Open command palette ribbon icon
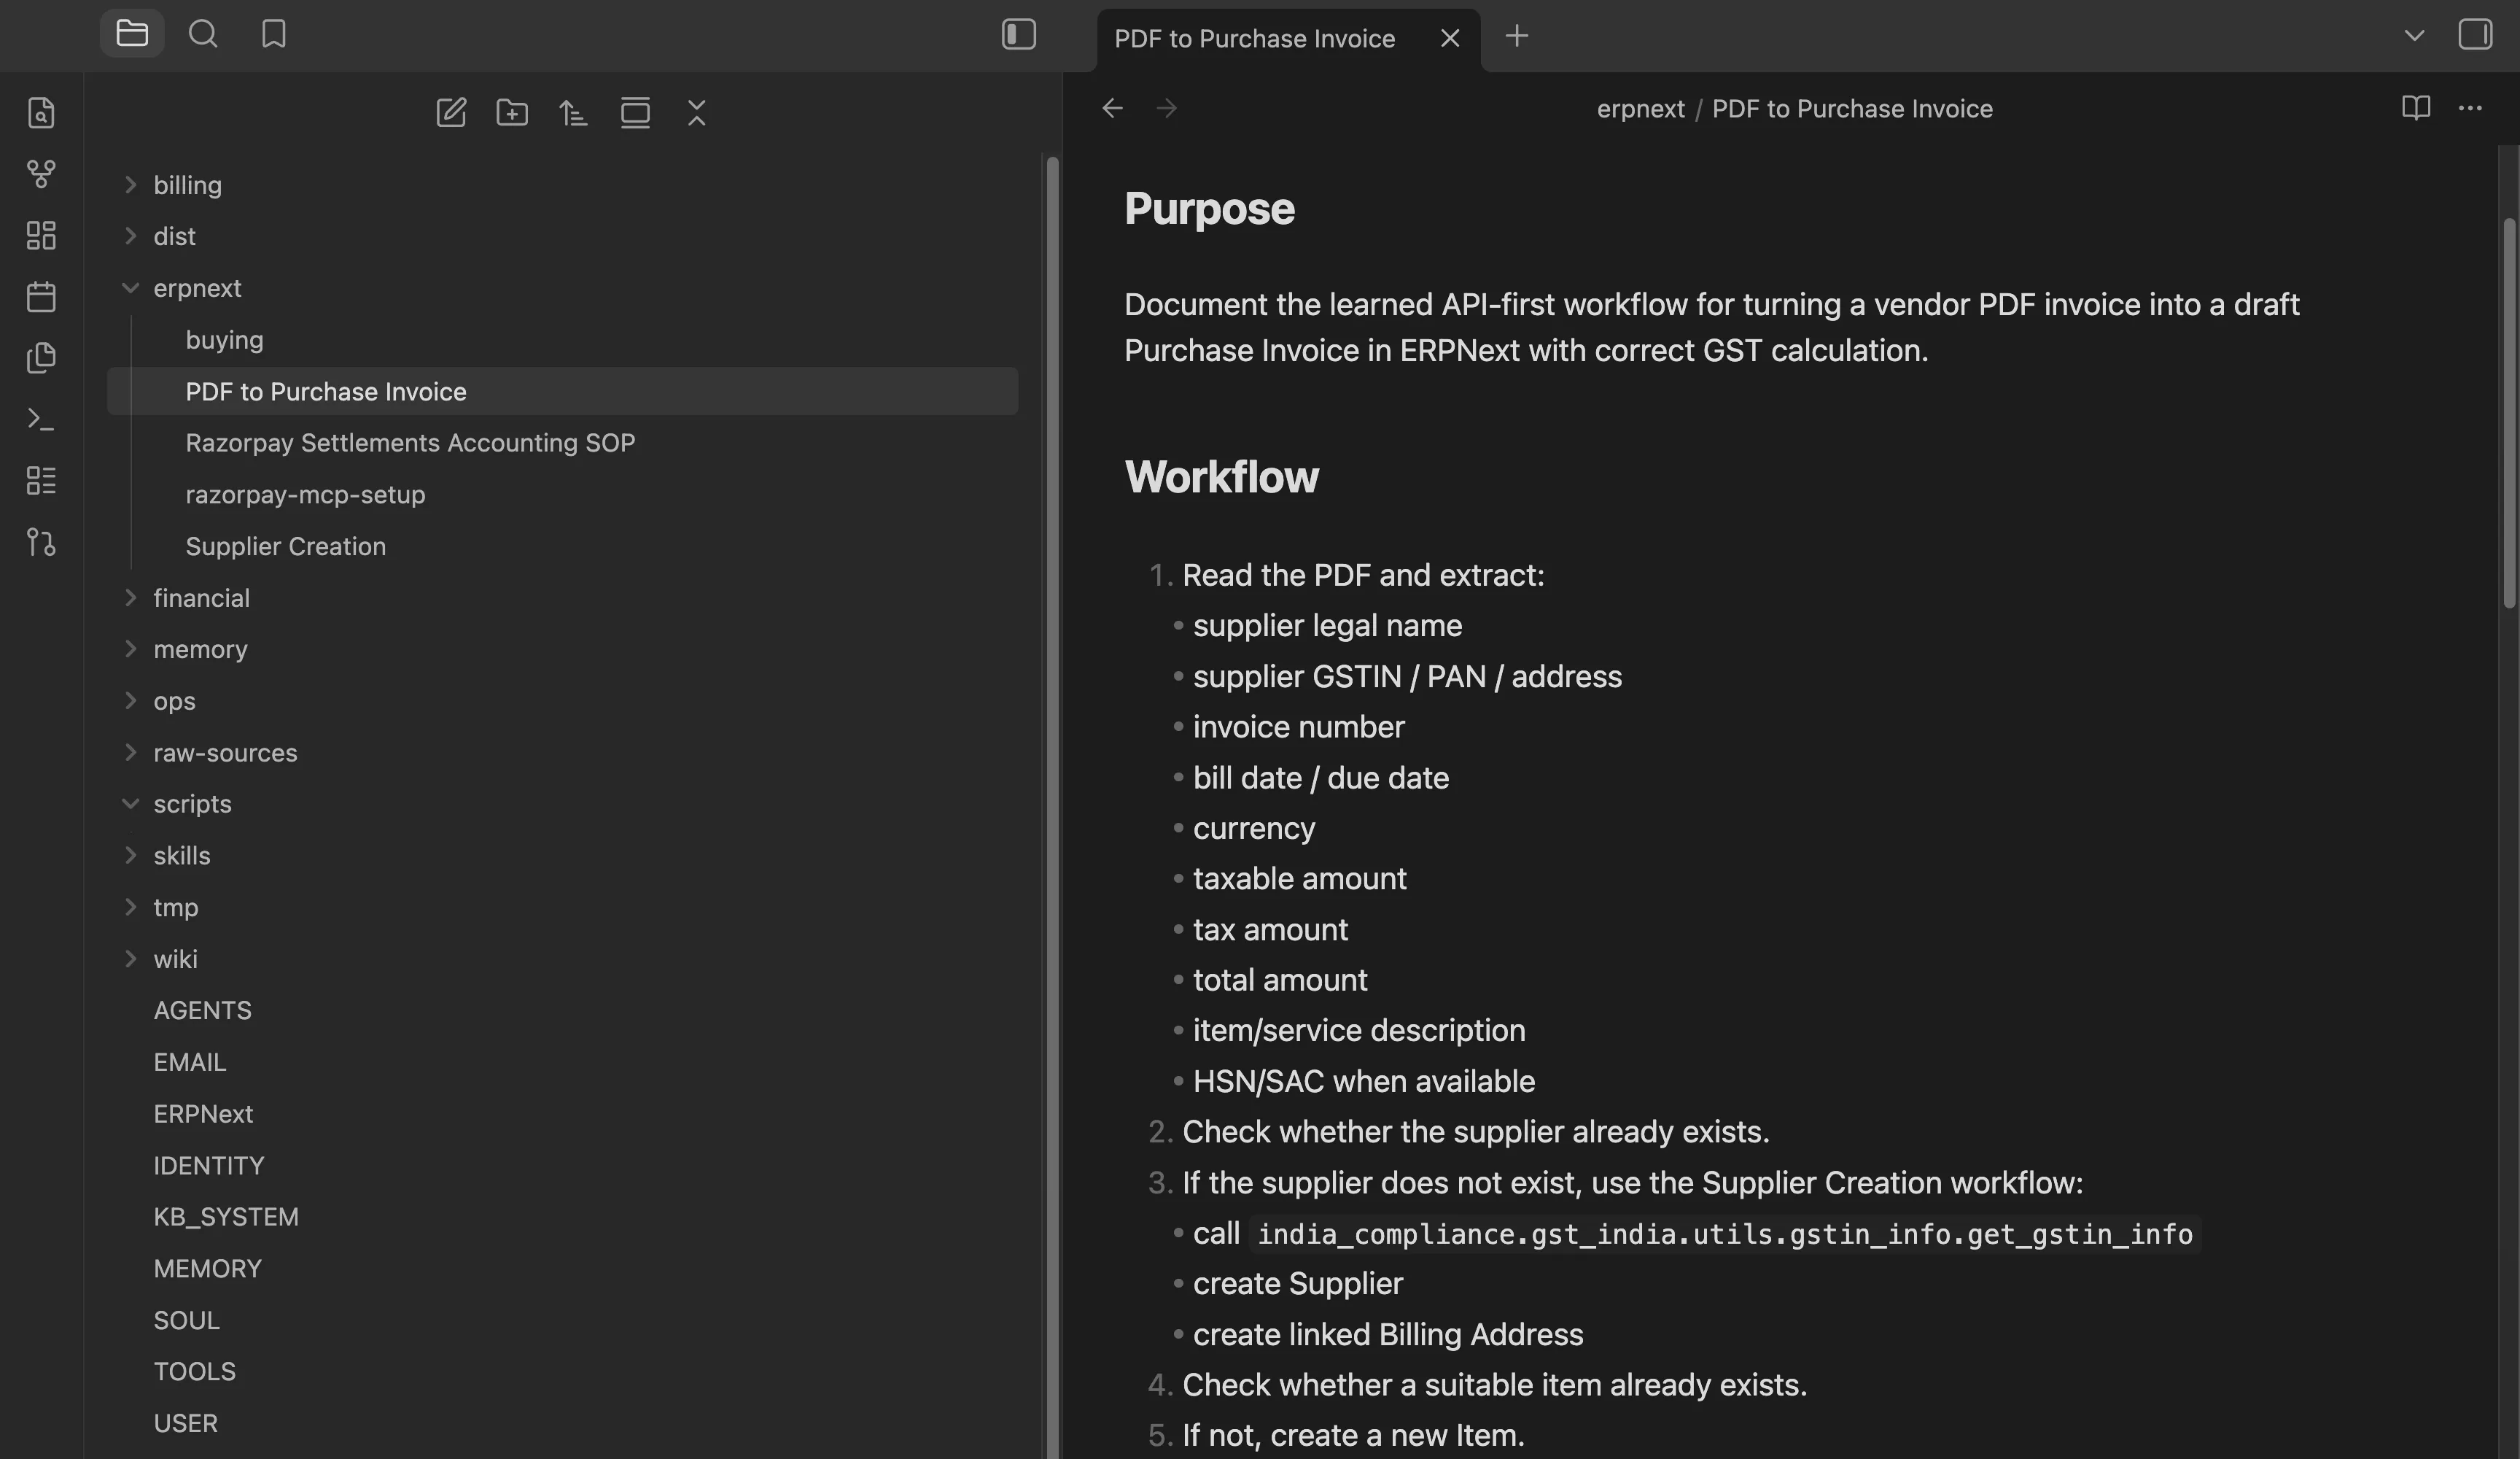The width and height of the screenshot is (2520, 1459). pyautogui.click(x=41, y=419)
